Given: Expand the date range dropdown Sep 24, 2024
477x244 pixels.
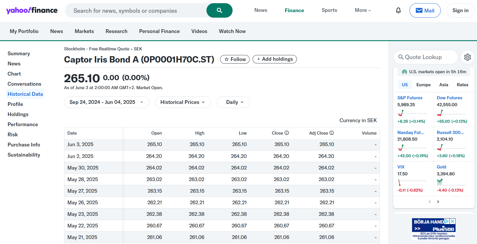Looking at the screenshot, I should [106, 102].
